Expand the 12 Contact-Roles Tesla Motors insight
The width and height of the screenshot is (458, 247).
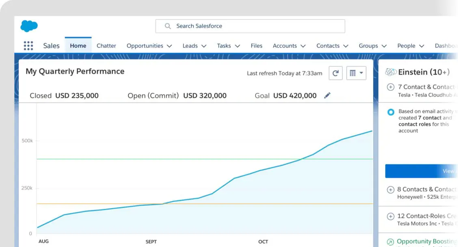390,216
